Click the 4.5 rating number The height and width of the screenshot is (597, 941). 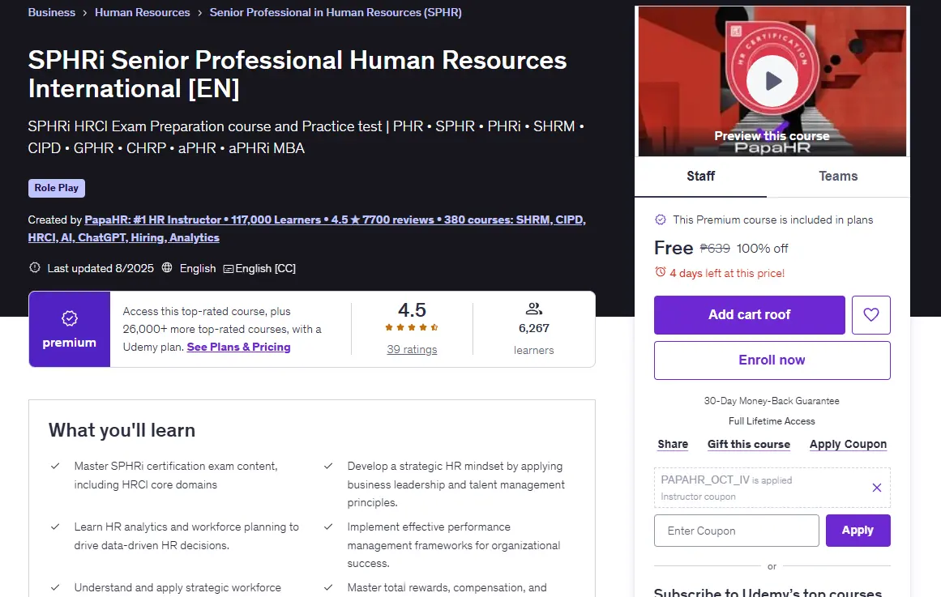[x=412, y=310]
